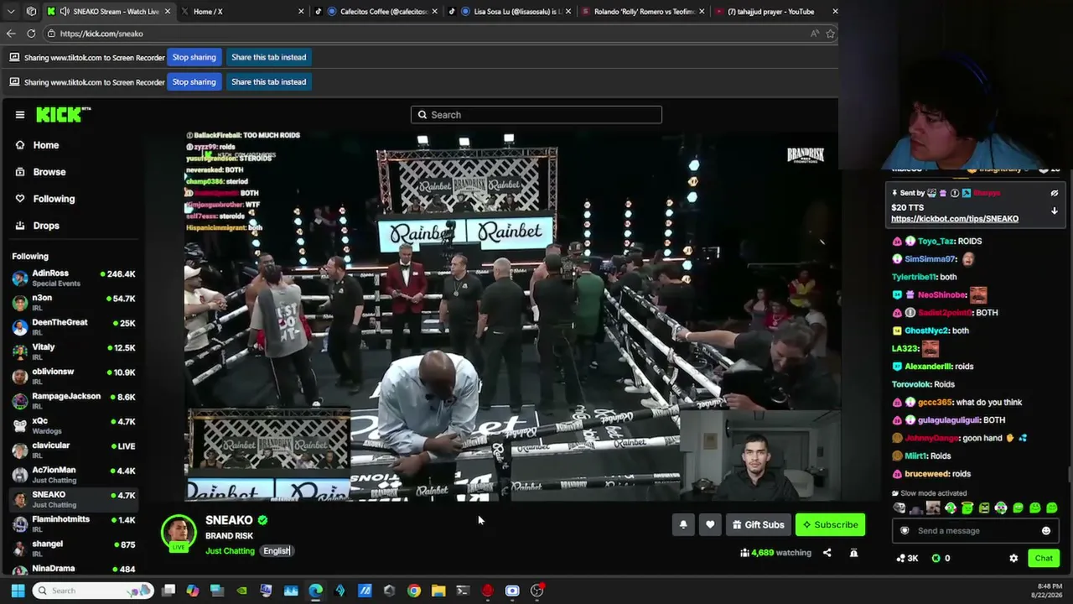Click the report siren icon
The image size is (1073, 604).
(853, 553)
